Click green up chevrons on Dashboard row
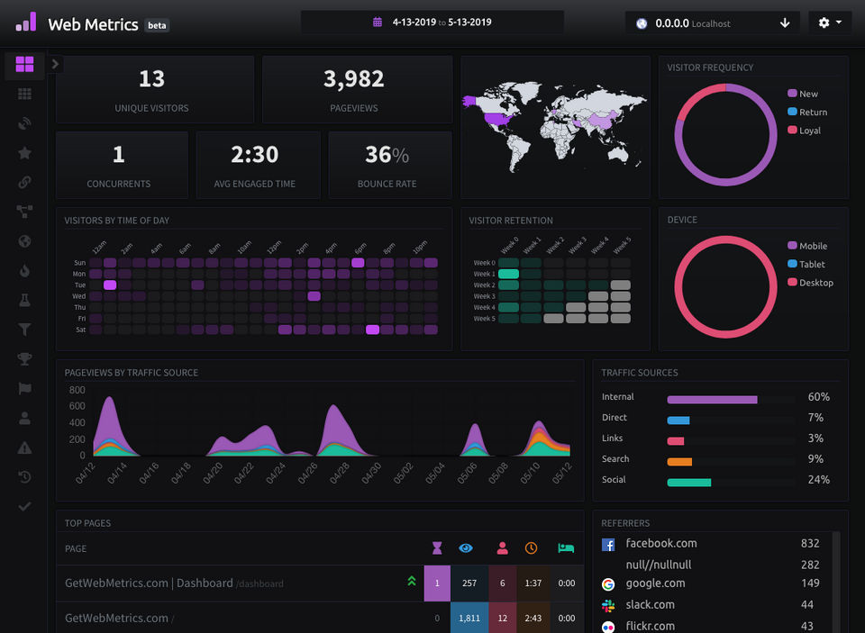Viewport: 865px width, 633px height. 412,580
